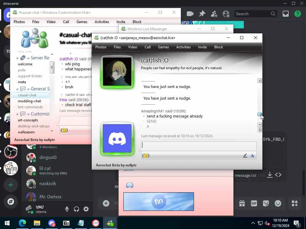Screen dimensions: 306x229
Task: Open the art-concepts channel
Action: point(28,120)
